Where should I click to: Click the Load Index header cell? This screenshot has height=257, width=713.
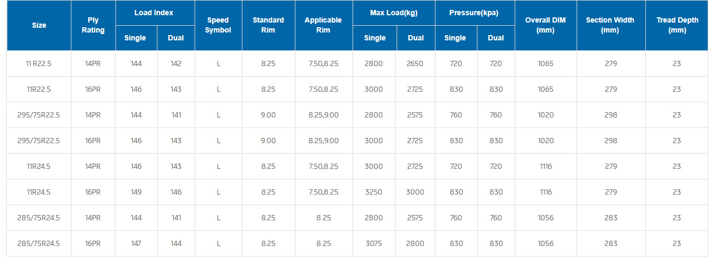(x=155, y=13)
